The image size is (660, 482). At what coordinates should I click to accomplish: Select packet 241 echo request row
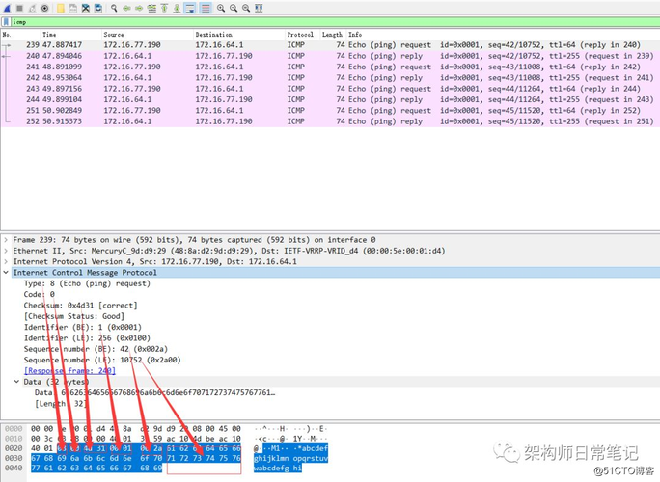pos(330,67)
